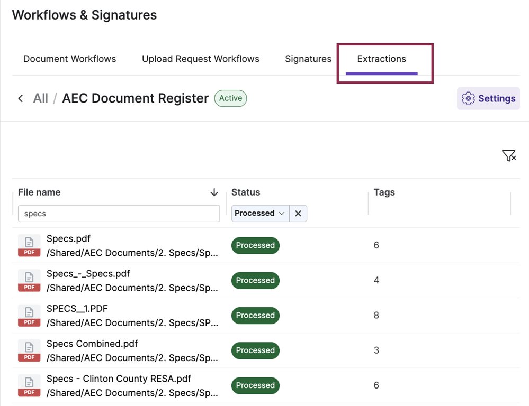Click tag count 3 for Specs Combined.pdf
Screen dimensions: 529x406
tap(376, 350)
